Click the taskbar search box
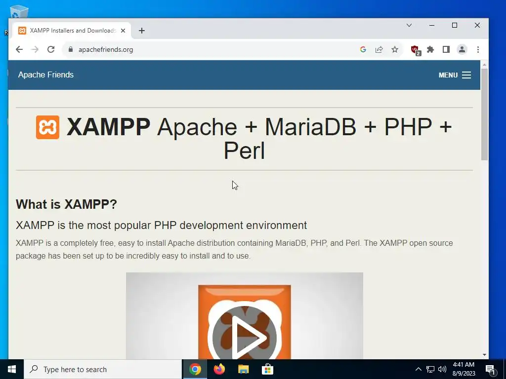The width and height of the screenshot is (506, 379). point(103,369)
